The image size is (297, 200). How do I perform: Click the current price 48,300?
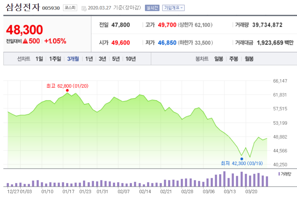coord(24,30)
